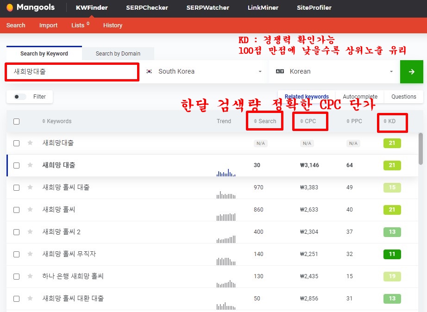Add star to 새희망 홀씨 2
The image size is (427, 312).
tap(30, 232)
